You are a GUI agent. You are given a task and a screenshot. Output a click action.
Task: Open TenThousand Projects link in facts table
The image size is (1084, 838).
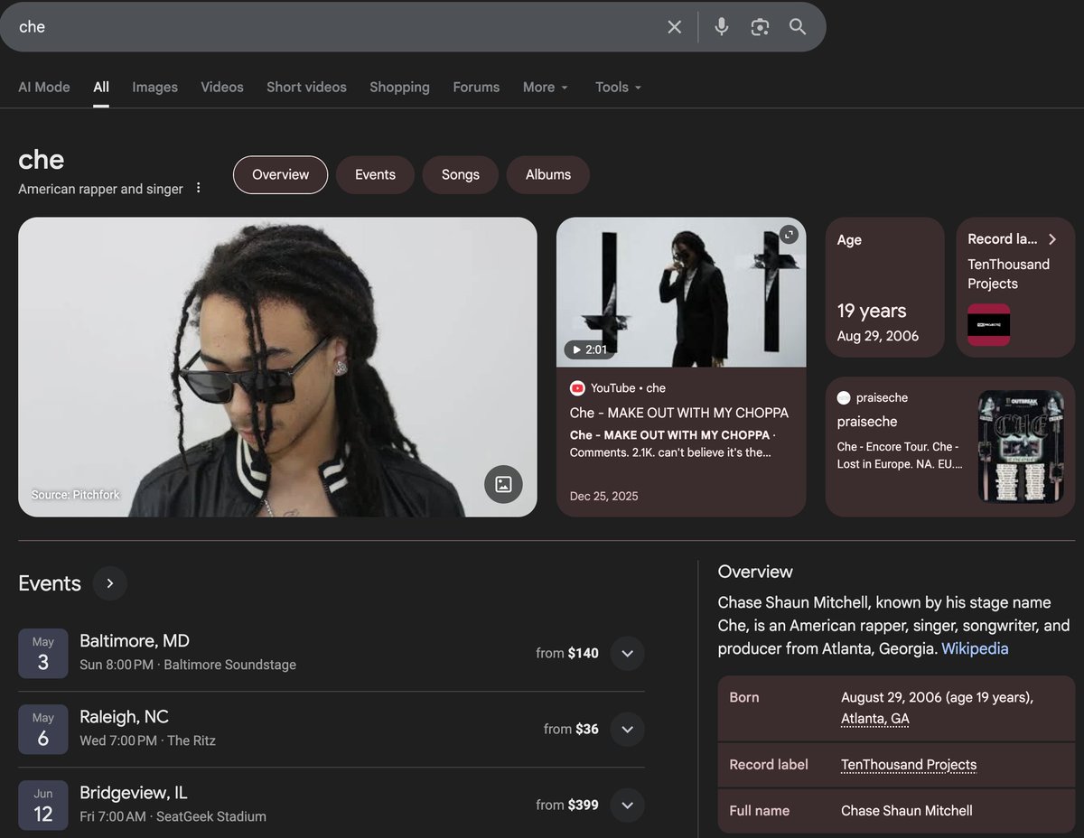pos(909,765)
